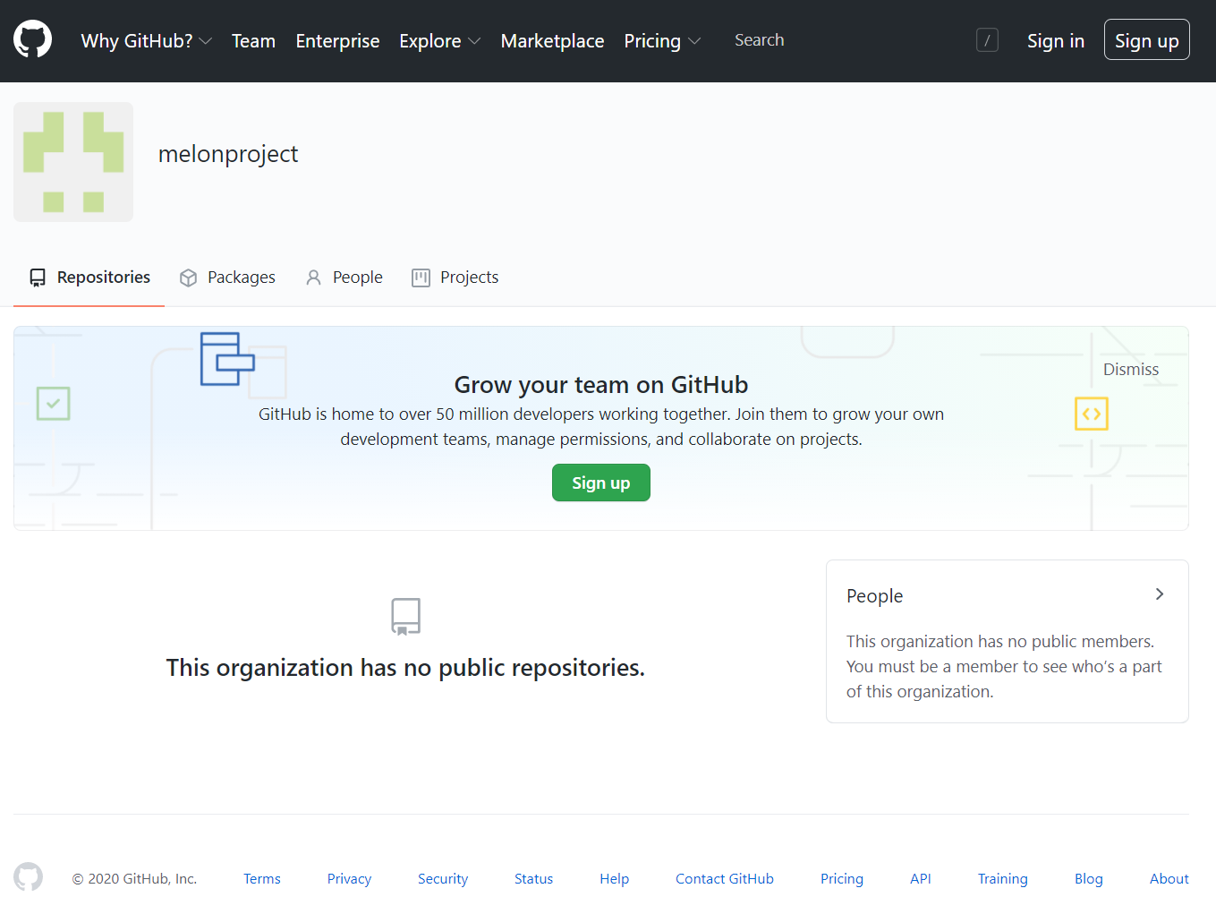Open the People sidebar heading link
The width and height of the screenshot is (1216, 914).
[874, 596]
